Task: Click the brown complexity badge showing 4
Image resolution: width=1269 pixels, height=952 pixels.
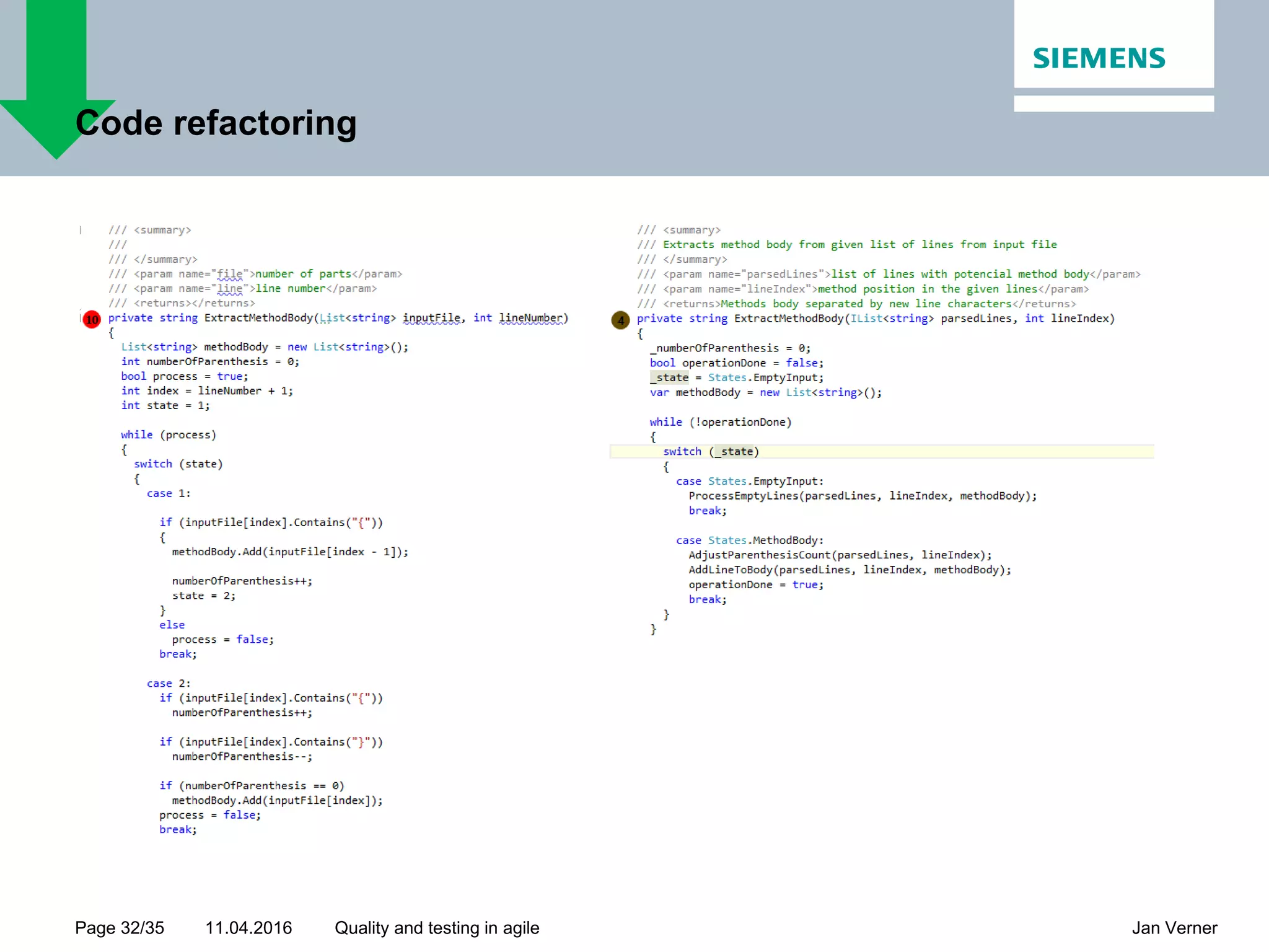Action: (620, 320)
